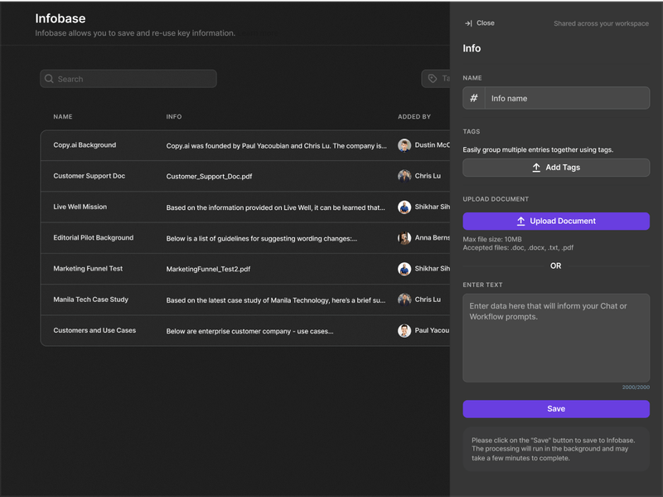Open the Customer Support Doc entry

207,175
